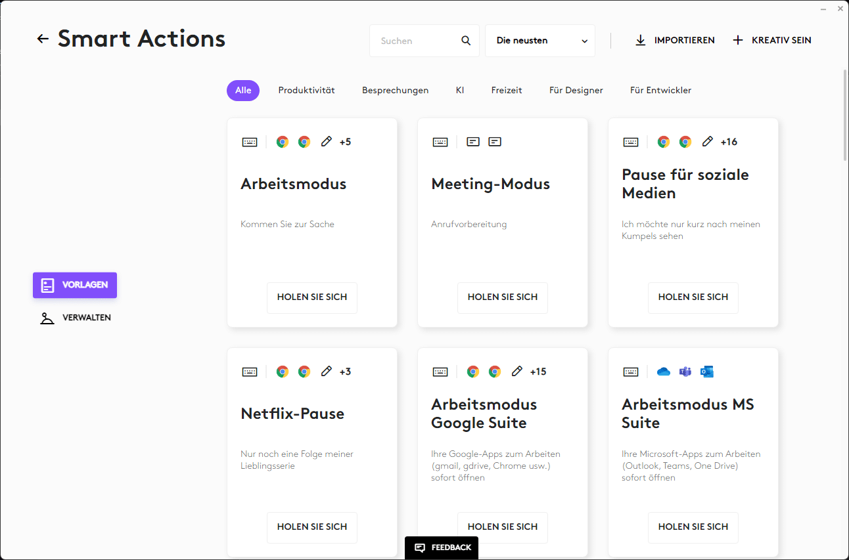Click the OneDrive cloud icon in Arbeitsmodus MS Suite
849x560 pixels.
(x=664, y=372)
